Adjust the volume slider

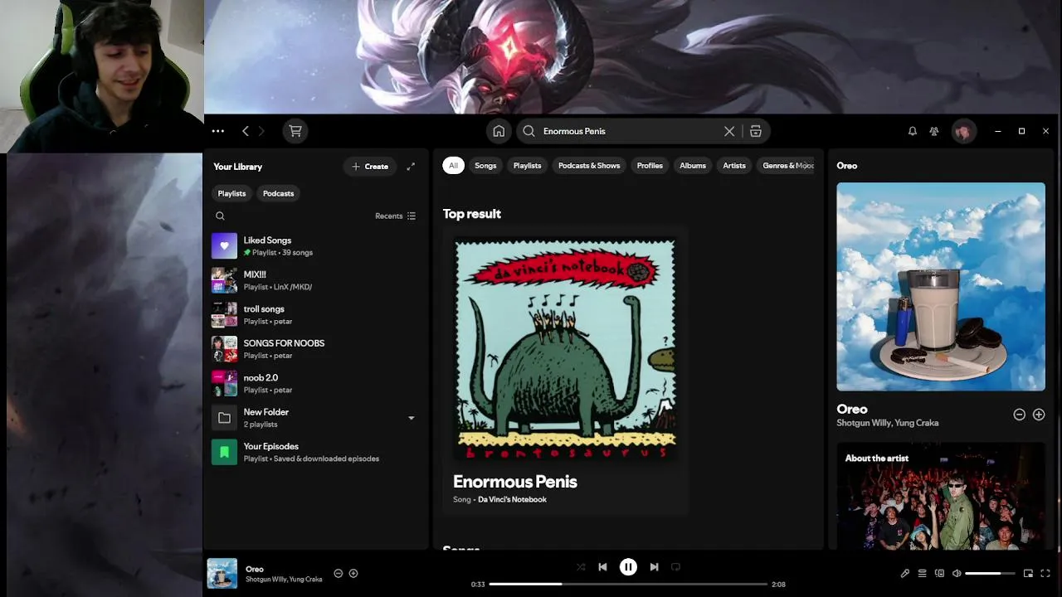(x=990, y=573)
